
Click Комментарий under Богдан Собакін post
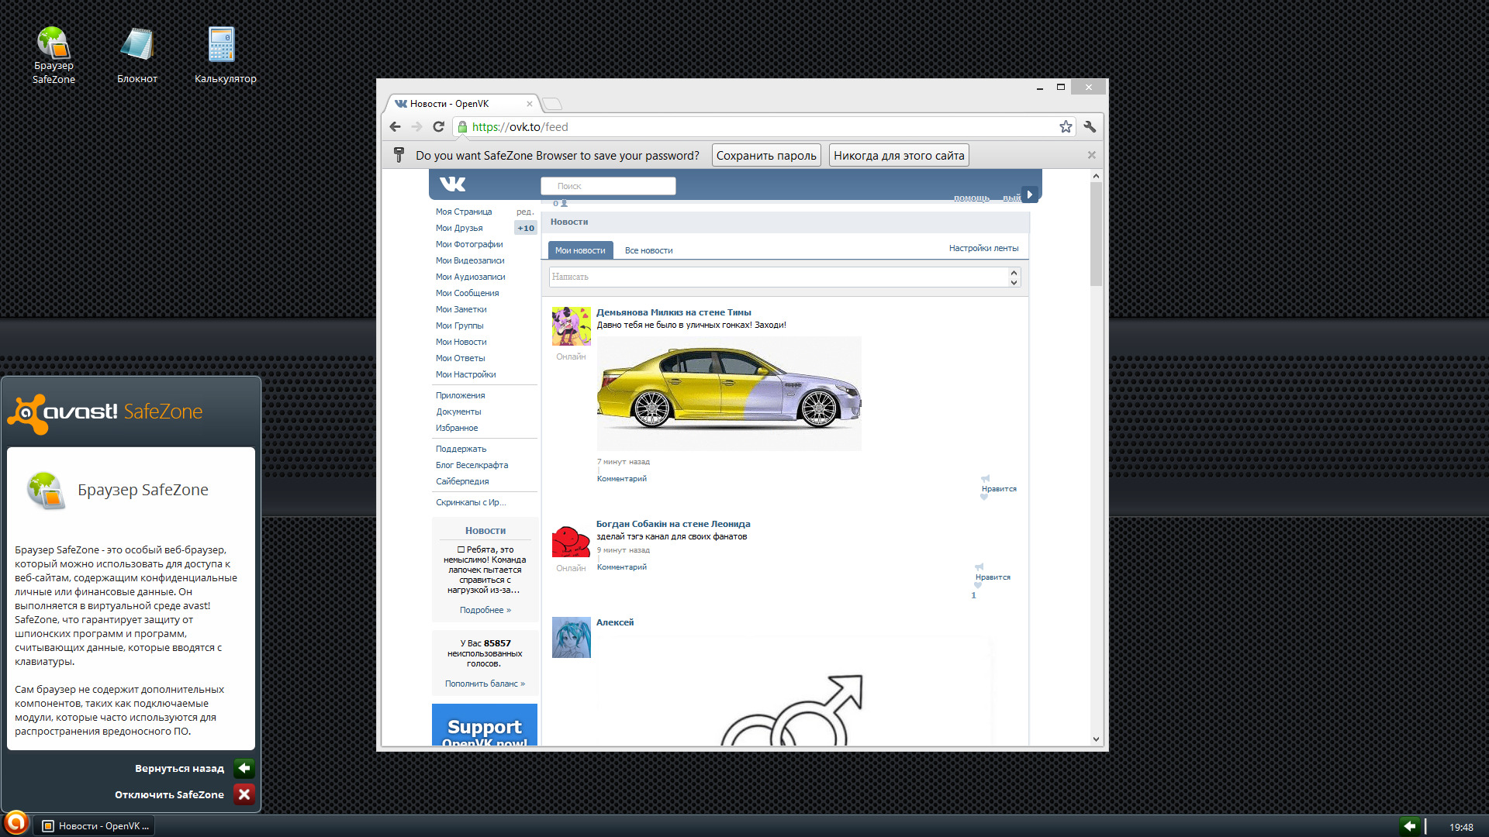(x=622, y=567)
